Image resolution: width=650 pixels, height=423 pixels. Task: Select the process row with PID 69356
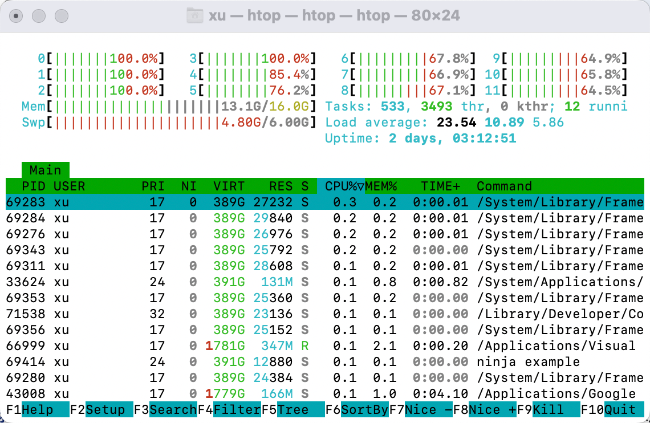(325, 330)
